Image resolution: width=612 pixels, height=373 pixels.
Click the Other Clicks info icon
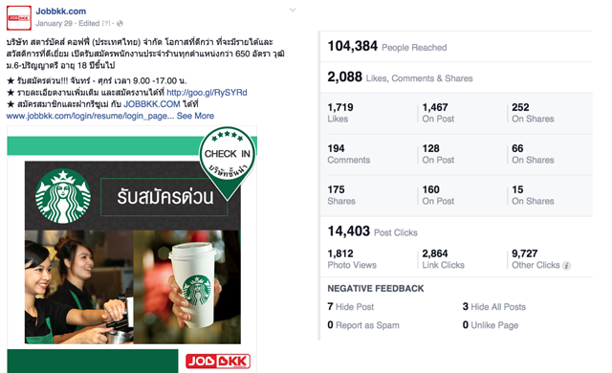(x=567, y=266)
